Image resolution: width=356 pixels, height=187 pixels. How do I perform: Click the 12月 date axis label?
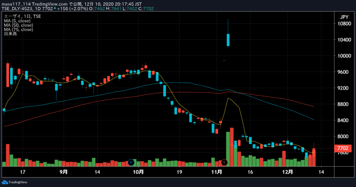point(288,172)
